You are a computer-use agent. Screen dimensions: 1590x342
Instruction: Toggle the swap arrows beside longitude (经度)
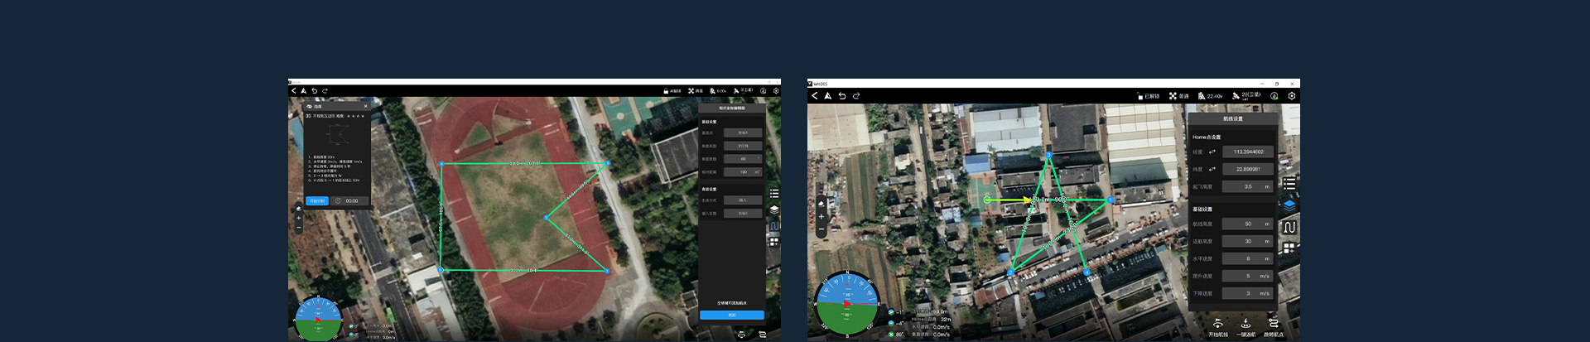click(1212, 152)
